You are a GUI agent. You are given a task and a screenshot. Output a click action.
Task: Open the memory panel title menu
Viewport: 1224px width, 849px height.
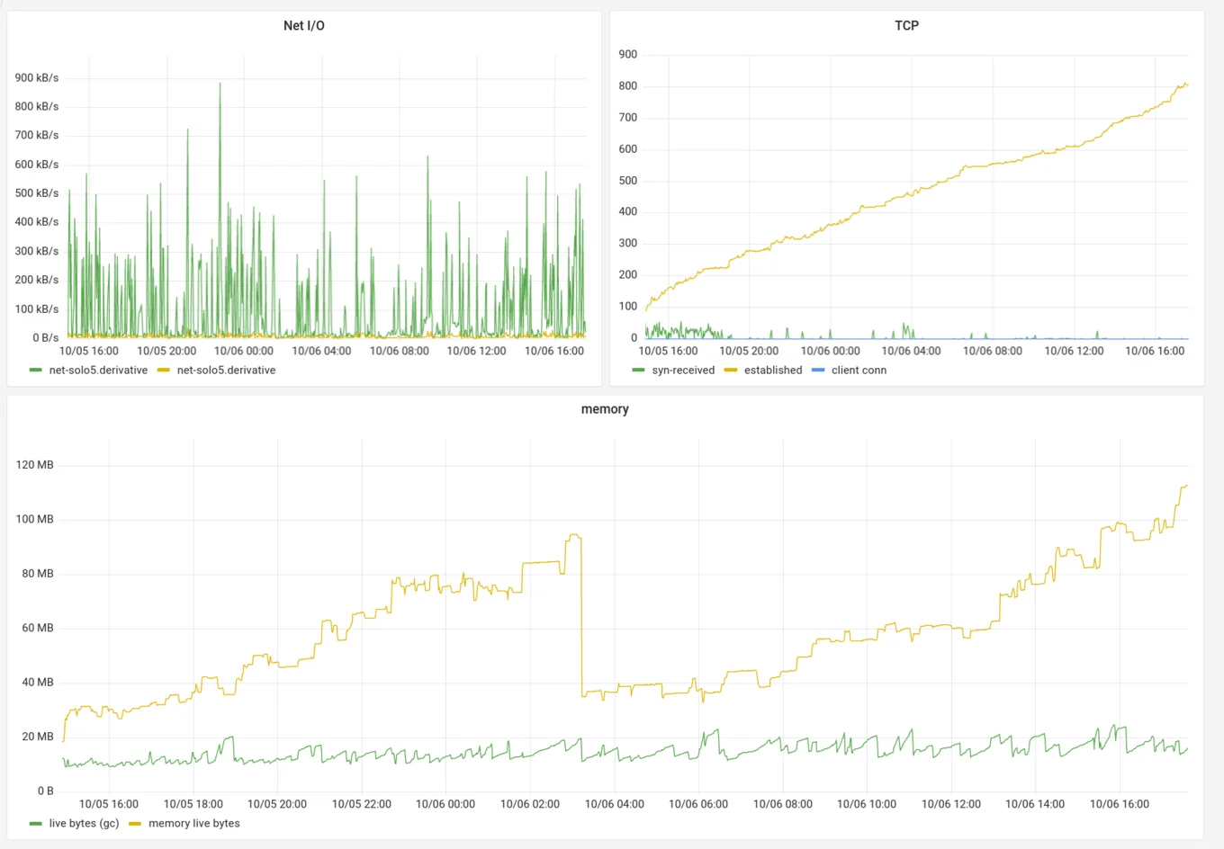pyautogui.click(x=605, y=409)
